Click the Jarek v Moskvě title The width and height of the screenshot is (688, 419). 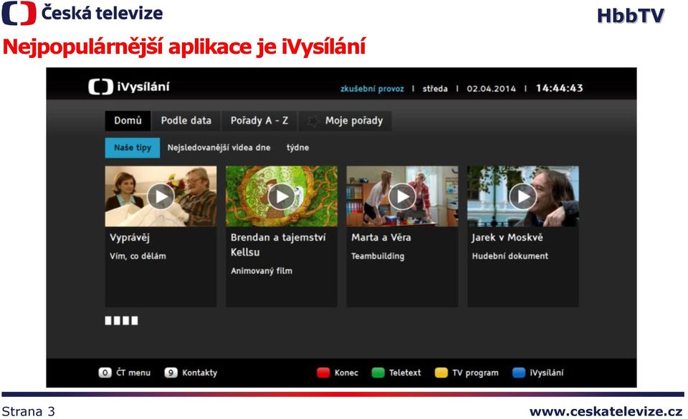507,238
